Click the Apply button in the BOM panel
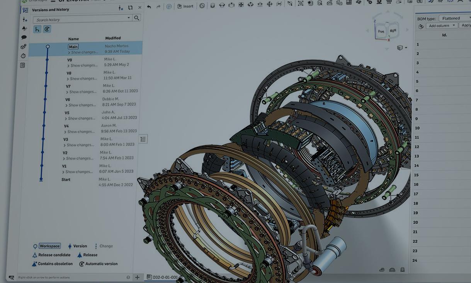This screenshot has height=283, width=471. click(x=466, y=25)
